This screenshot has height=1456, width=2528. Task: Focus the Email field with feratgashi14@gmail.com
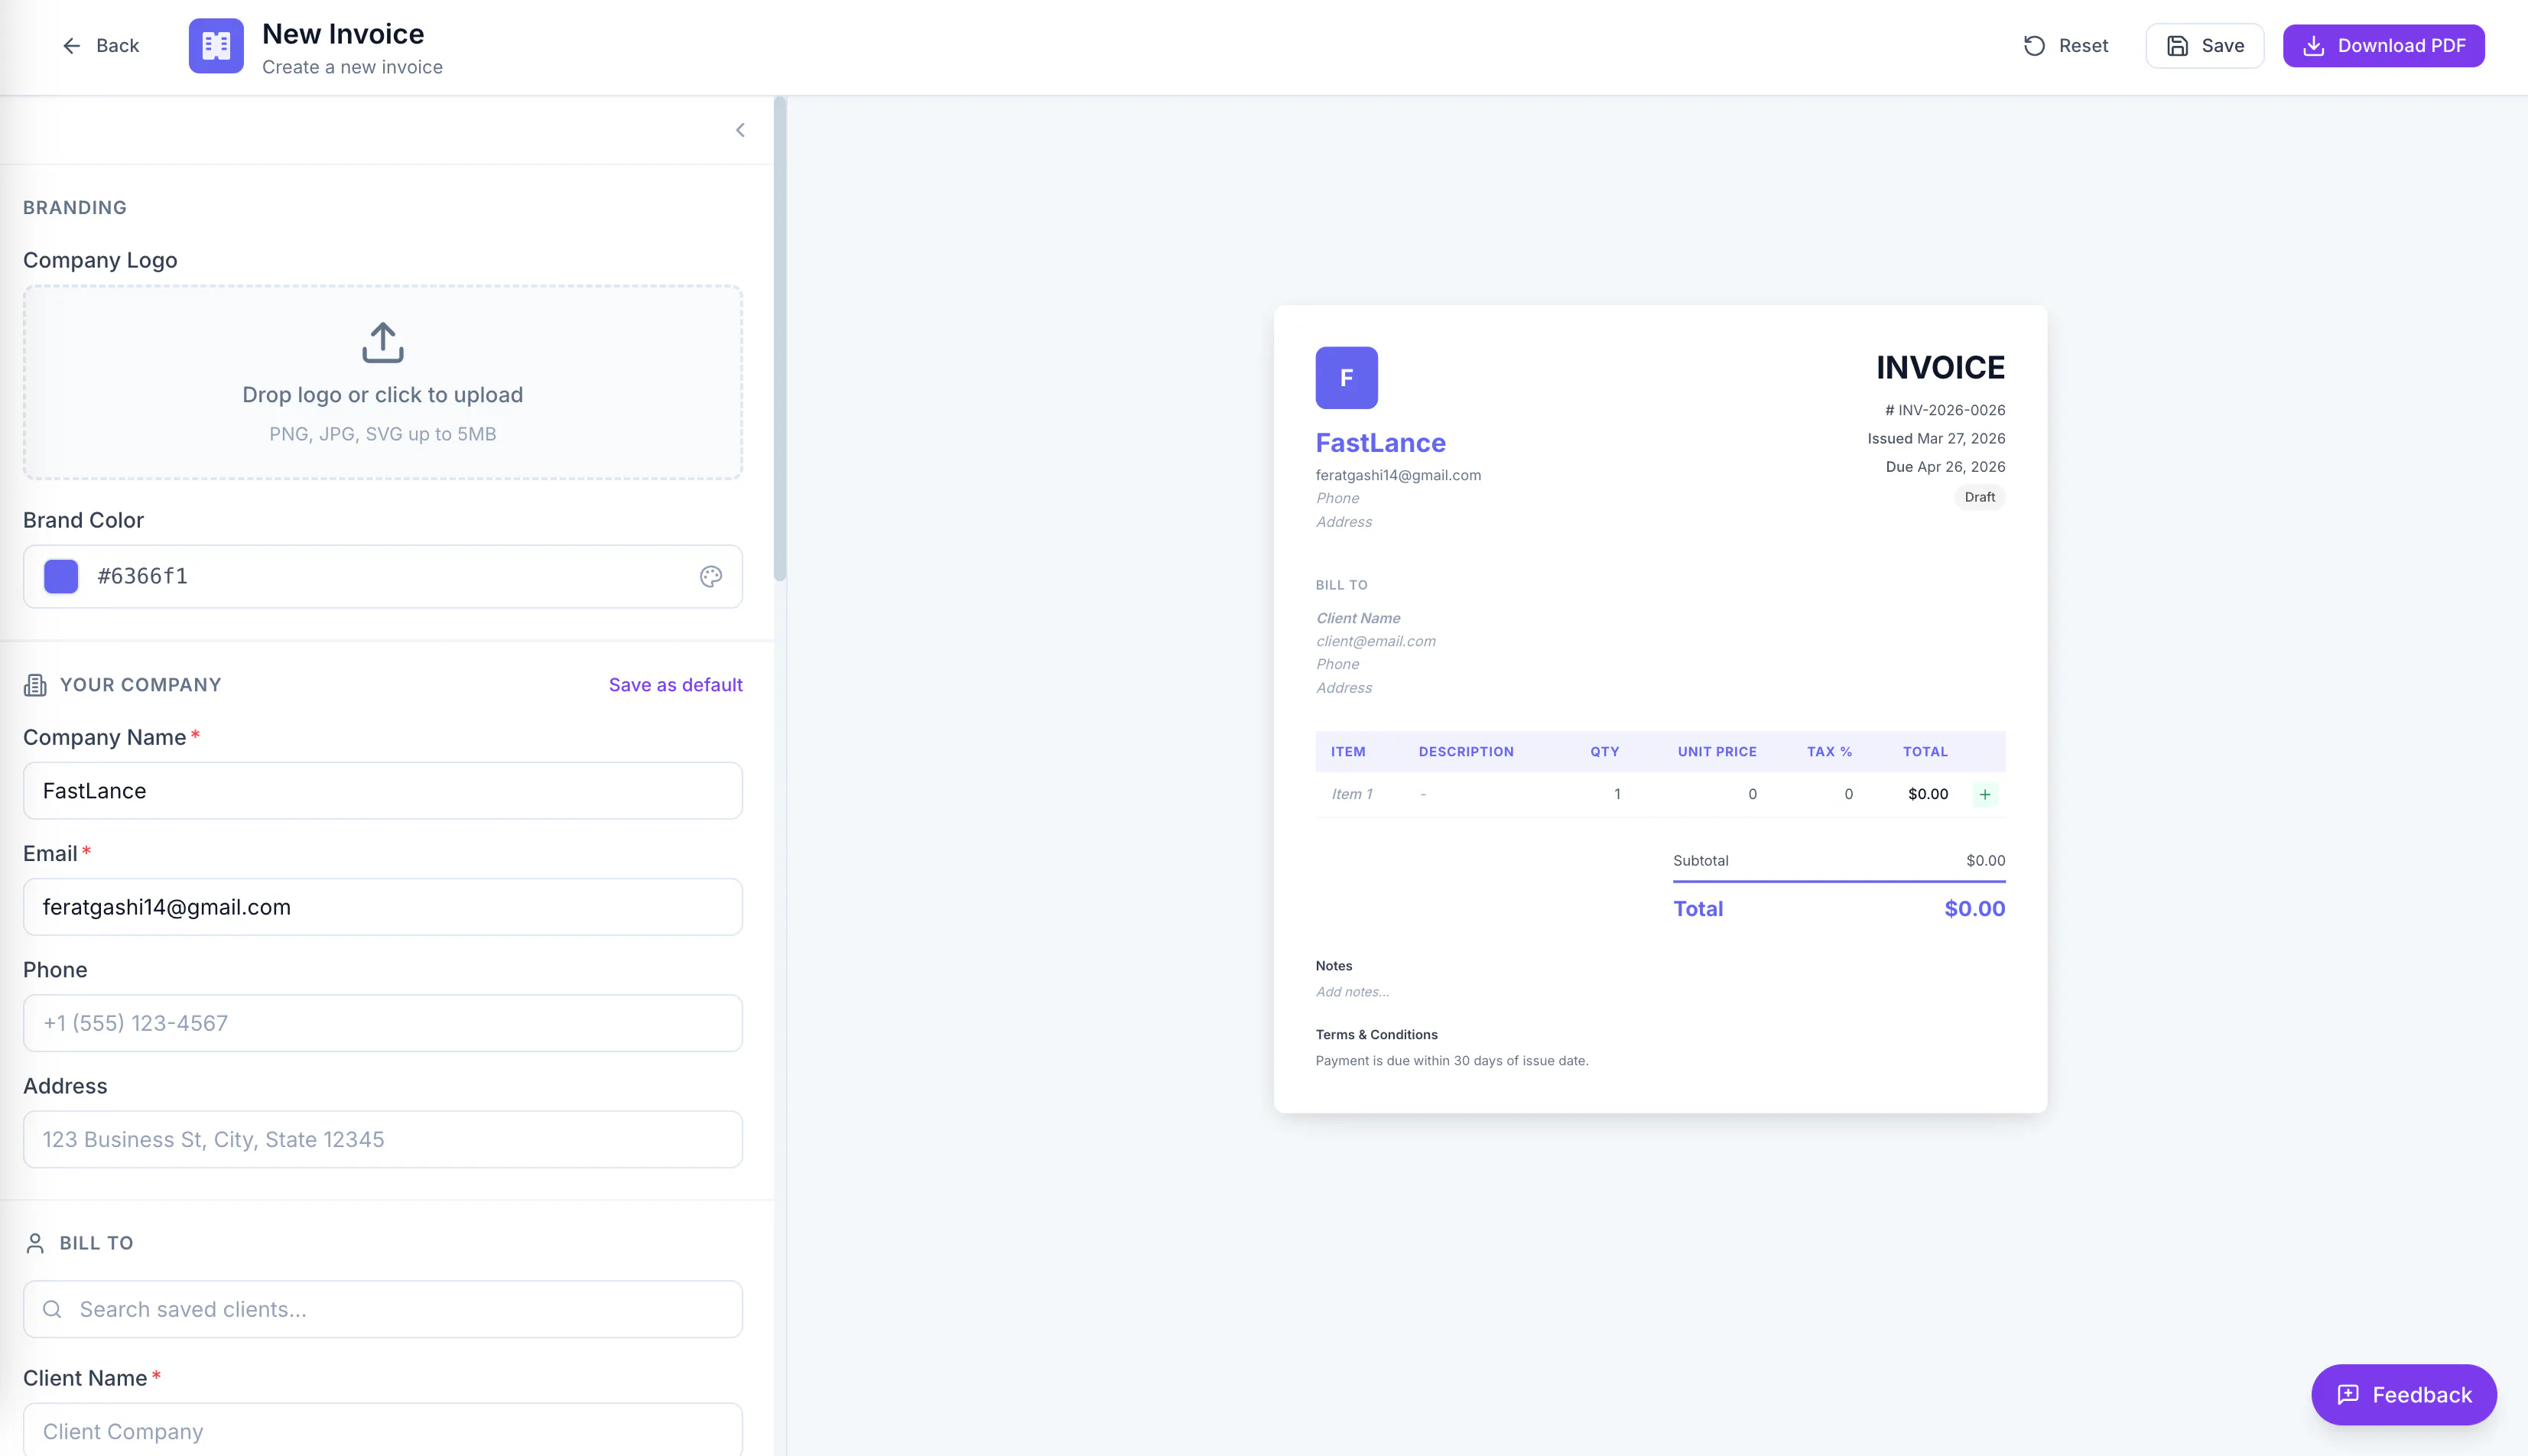point(383,907)
